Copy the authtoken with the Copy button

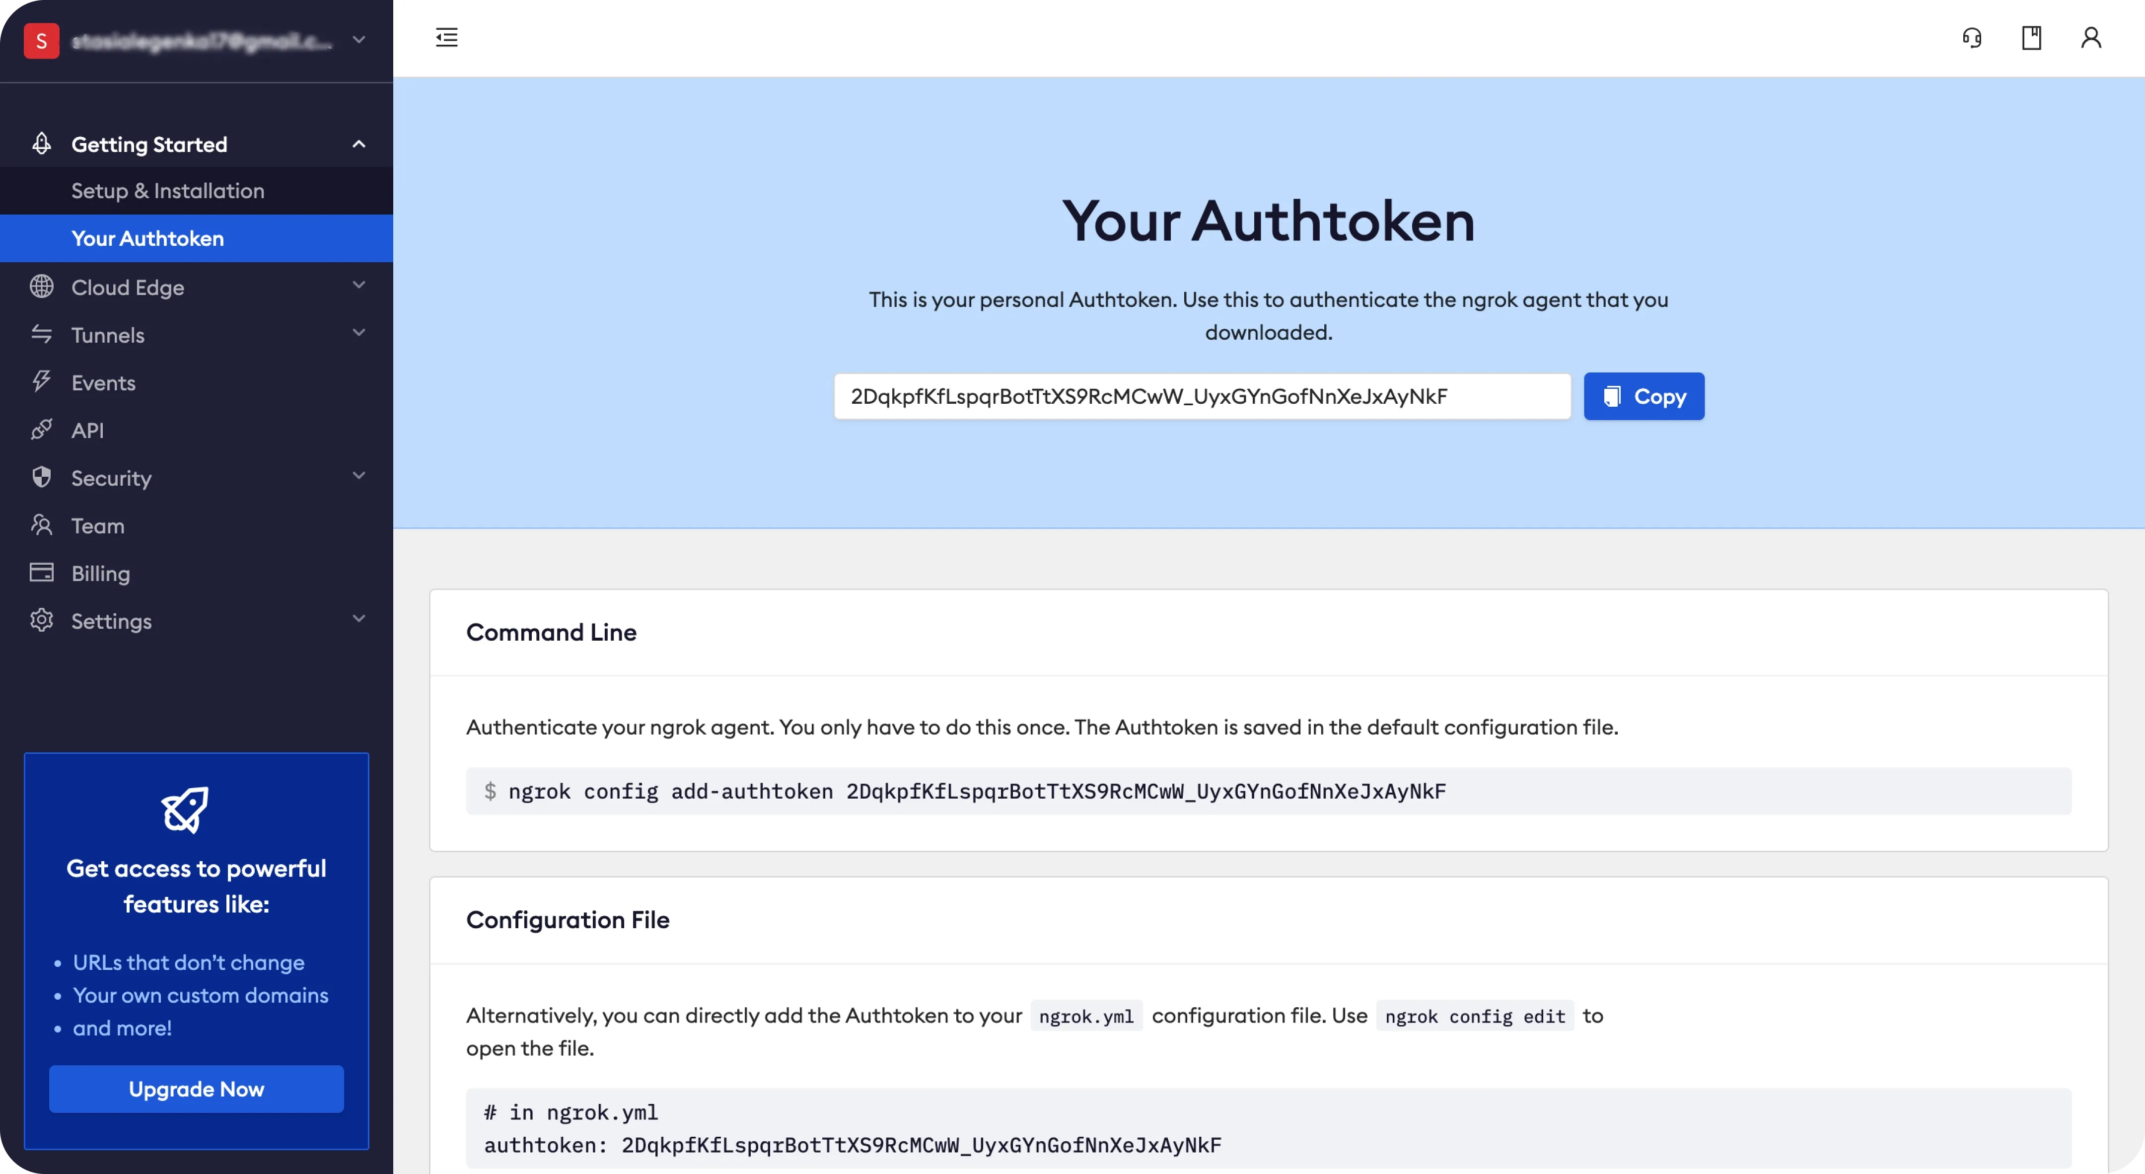pyautogui.click(x=1643, y=396)
